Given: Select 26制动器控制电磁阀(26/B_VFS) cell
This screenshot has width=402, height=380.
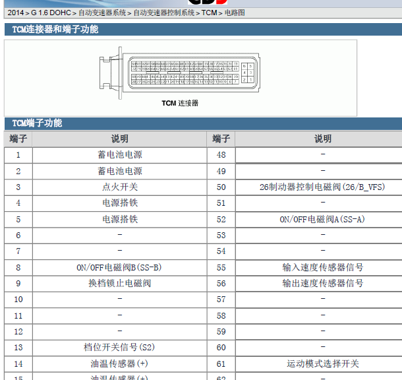Looking at the screenshot, I should [x=319, y=187].
